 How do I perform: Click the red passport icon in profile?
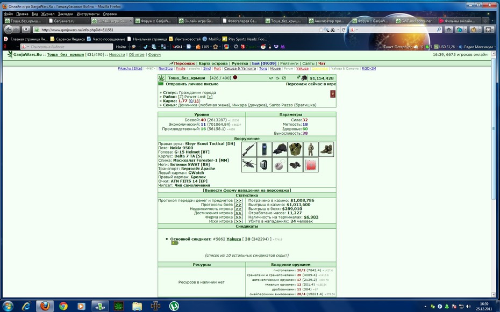[x=333, y=94]
